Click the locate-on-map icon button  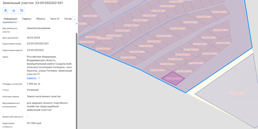[6, 11]
